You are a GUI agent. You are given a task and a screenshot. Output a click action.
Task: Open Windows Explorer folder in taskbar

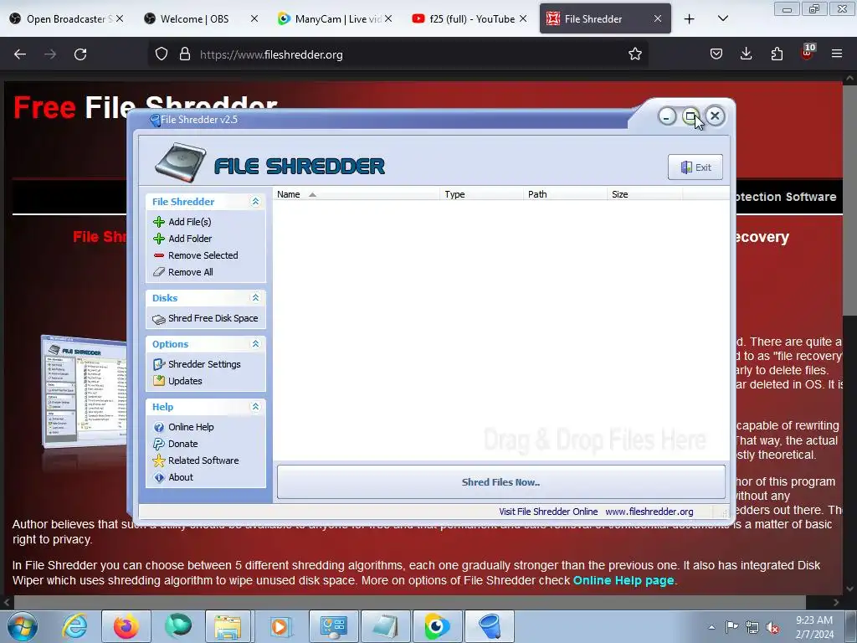228,626
